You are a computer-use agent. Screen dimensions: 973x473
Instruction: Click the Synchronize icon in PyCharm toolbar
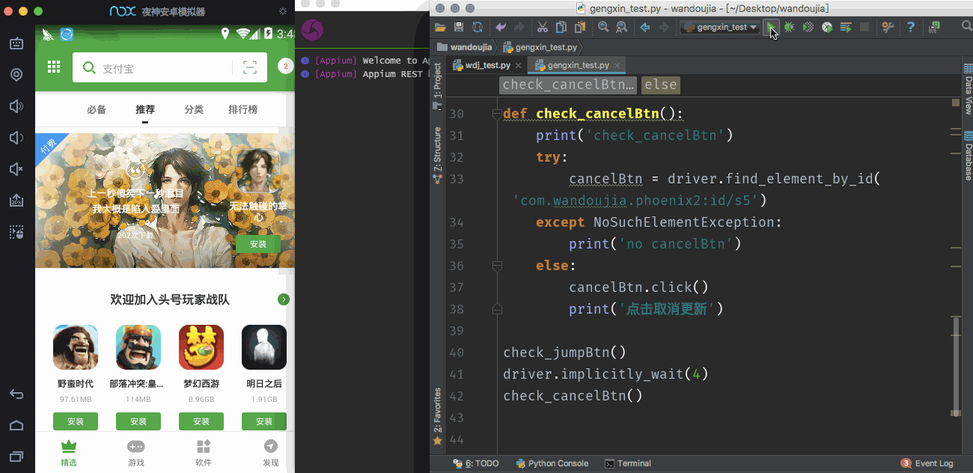(x=478, y=27)
